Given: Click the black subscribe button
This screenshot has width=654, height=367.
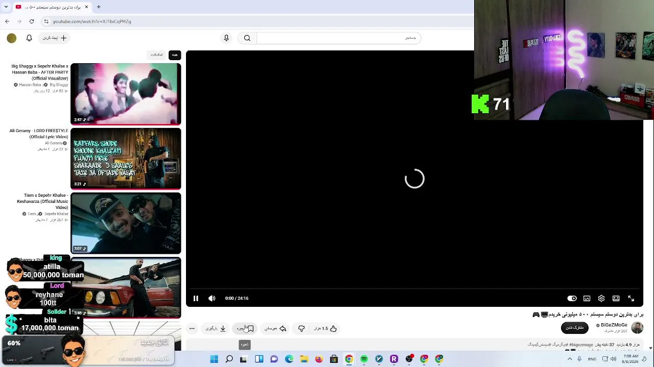Looking at the screenshot, I should coord(575,327).
